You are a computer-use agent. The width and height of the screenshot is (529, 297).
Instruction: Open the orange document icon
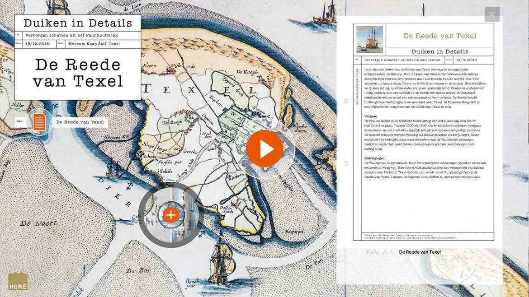coord(39,122)
